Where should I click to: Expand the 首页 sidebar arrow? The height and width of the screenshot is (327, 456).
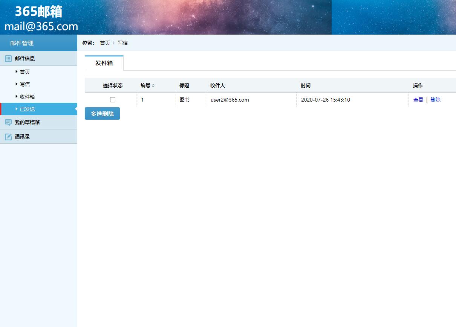tap(17, 71)
